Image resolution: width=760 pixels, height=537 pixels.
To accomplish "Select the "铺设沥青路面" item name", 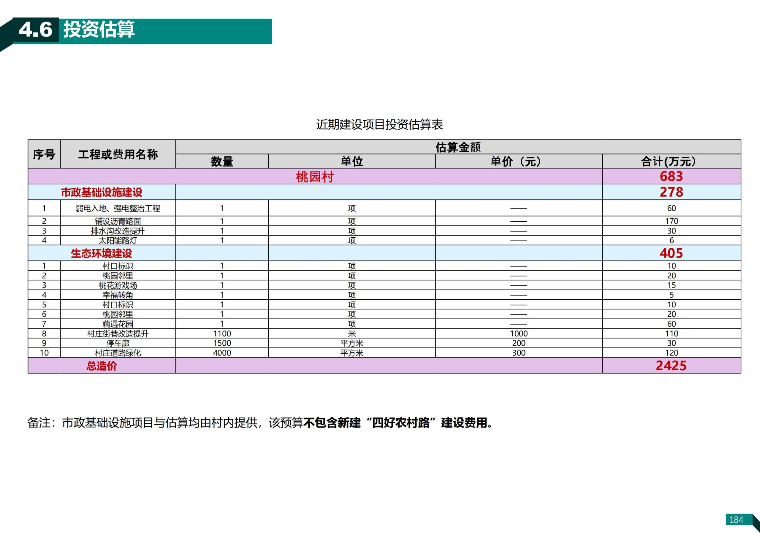I will (118, 221).
